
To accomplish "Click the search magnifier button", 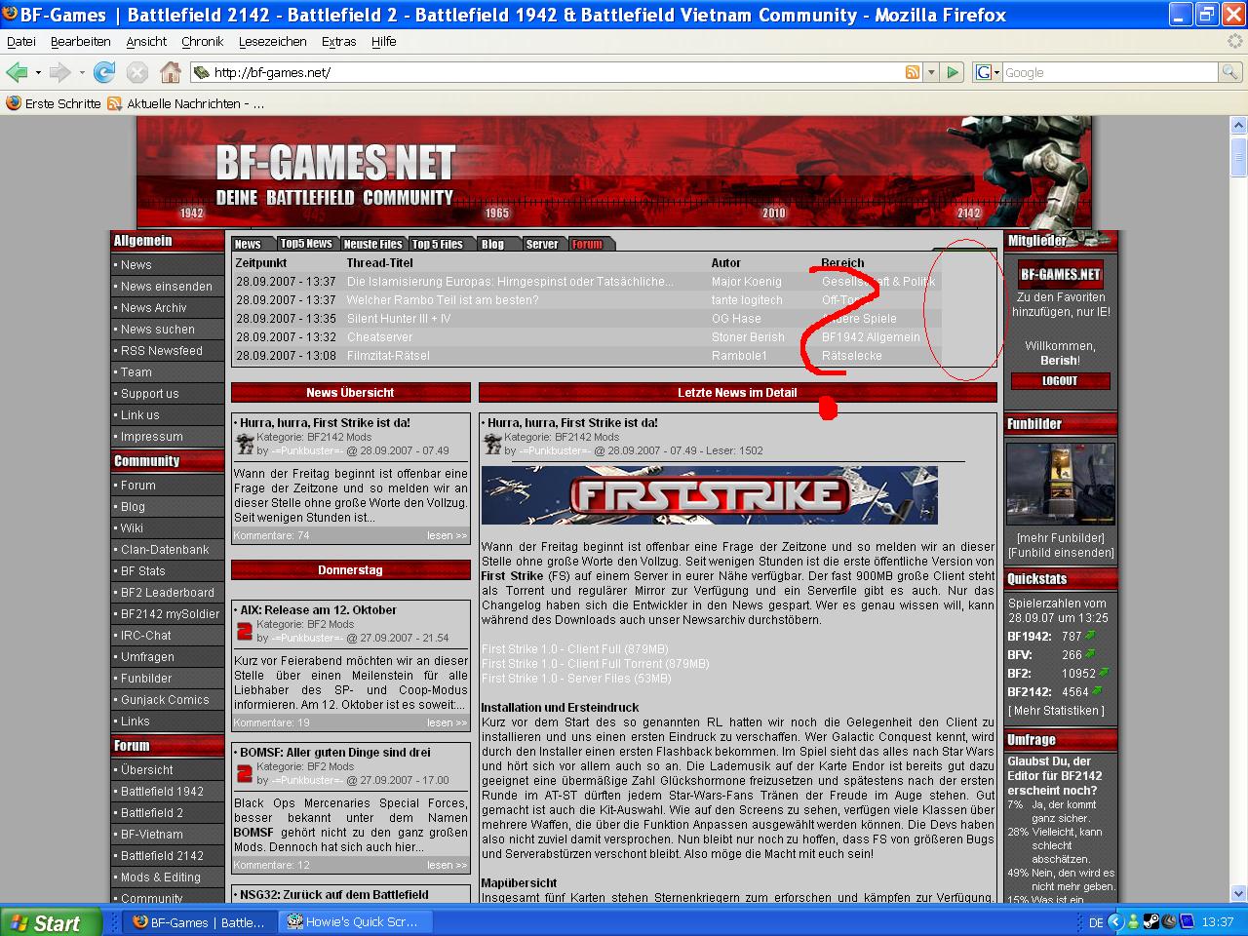I will click(x=1229, y=72).
